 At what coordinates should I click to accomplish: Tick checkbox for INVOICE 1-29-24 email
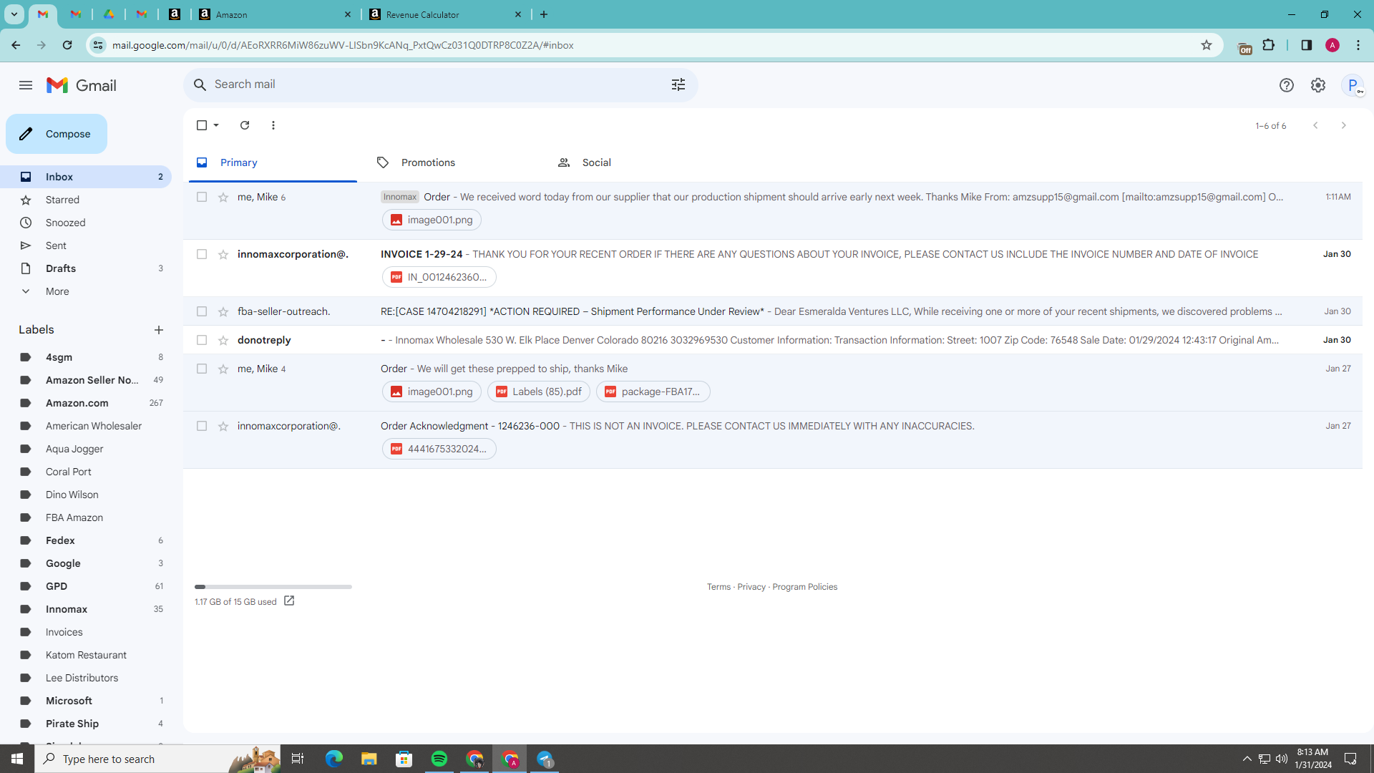pos(202,254)
